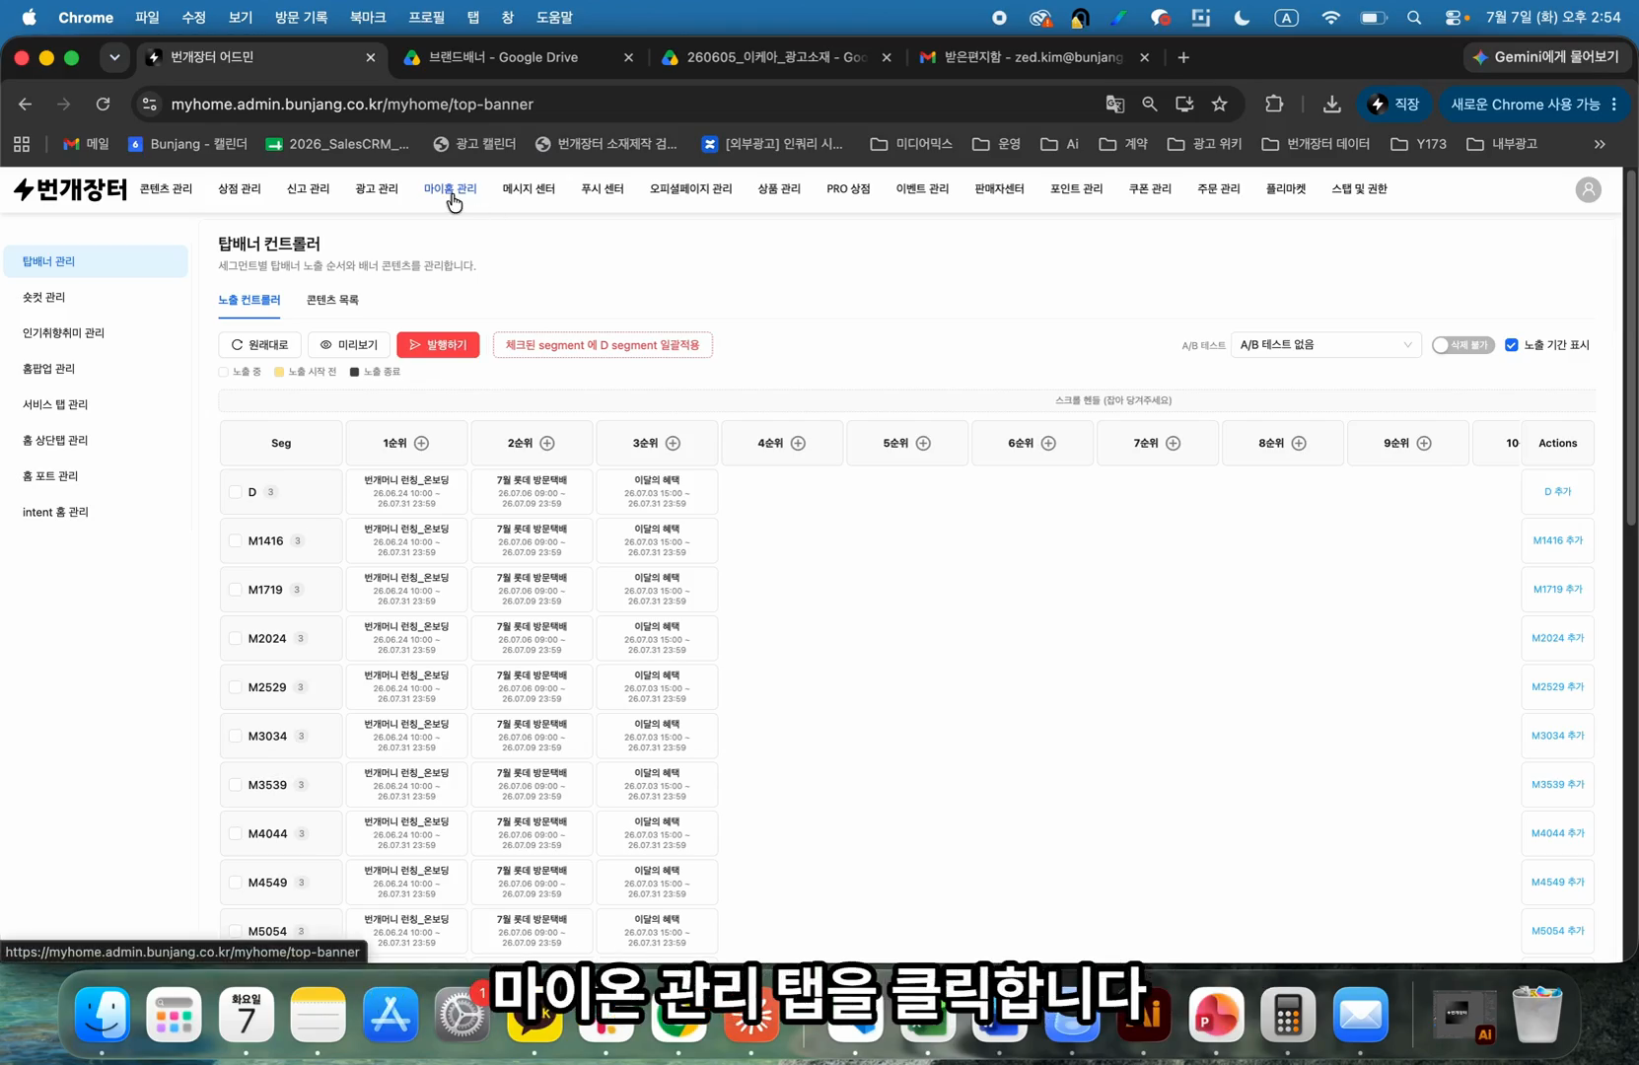The height and width of the screenshot is (1065, 1639).
Task: Open Mail app from the Dock
Action: coord(1361,1015)
